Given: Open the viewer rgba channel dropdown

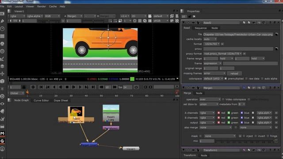Looking at the screenshot, I should point(17,16).
